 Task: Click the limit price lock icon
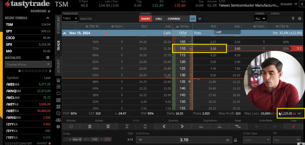pos(235,140)
